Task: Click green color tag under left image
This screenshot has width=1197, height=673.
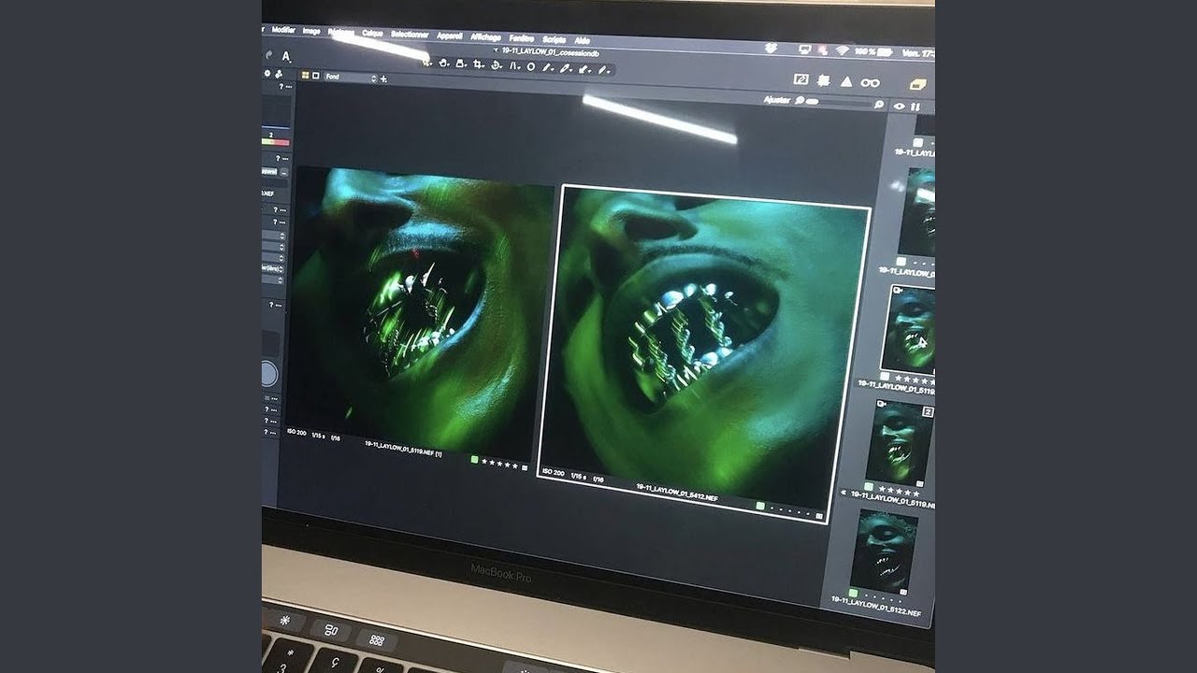Action: click(475, 459)
